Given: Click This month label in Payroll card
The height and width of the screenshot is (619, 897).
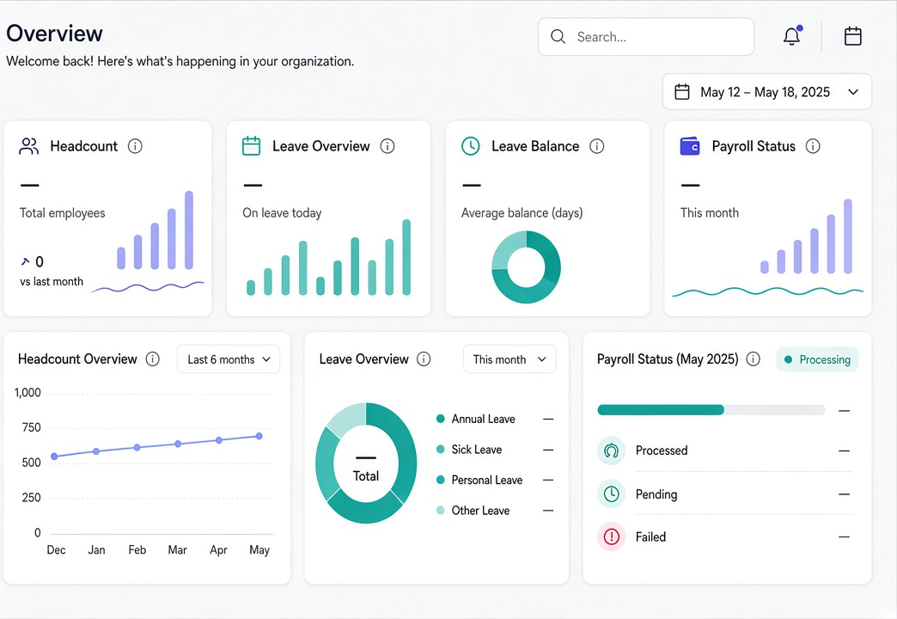Looking at the screenshot, I should point(710,213).
